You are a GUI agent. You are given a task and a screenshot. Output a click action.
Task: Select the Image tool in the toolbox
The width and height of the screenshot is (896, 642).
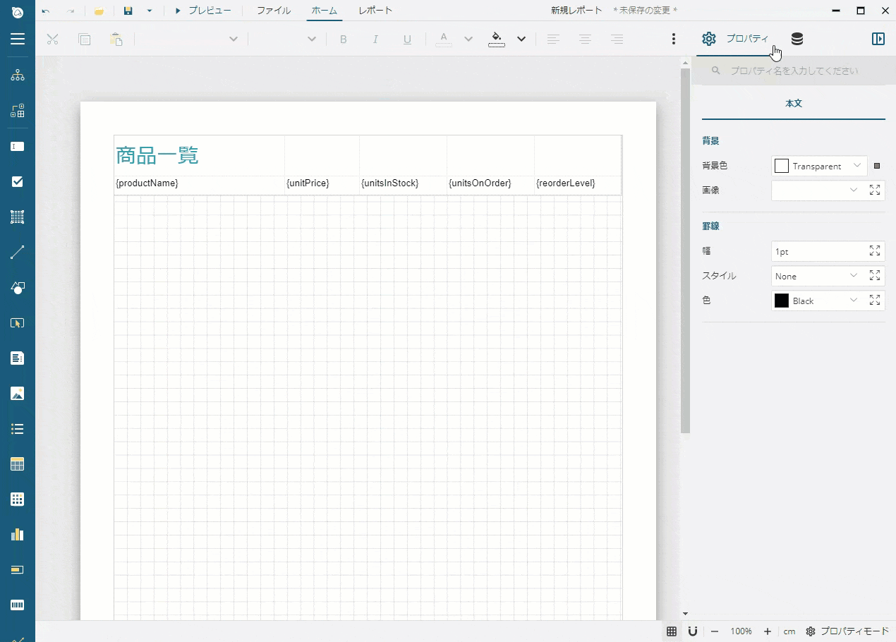[17, 393]
